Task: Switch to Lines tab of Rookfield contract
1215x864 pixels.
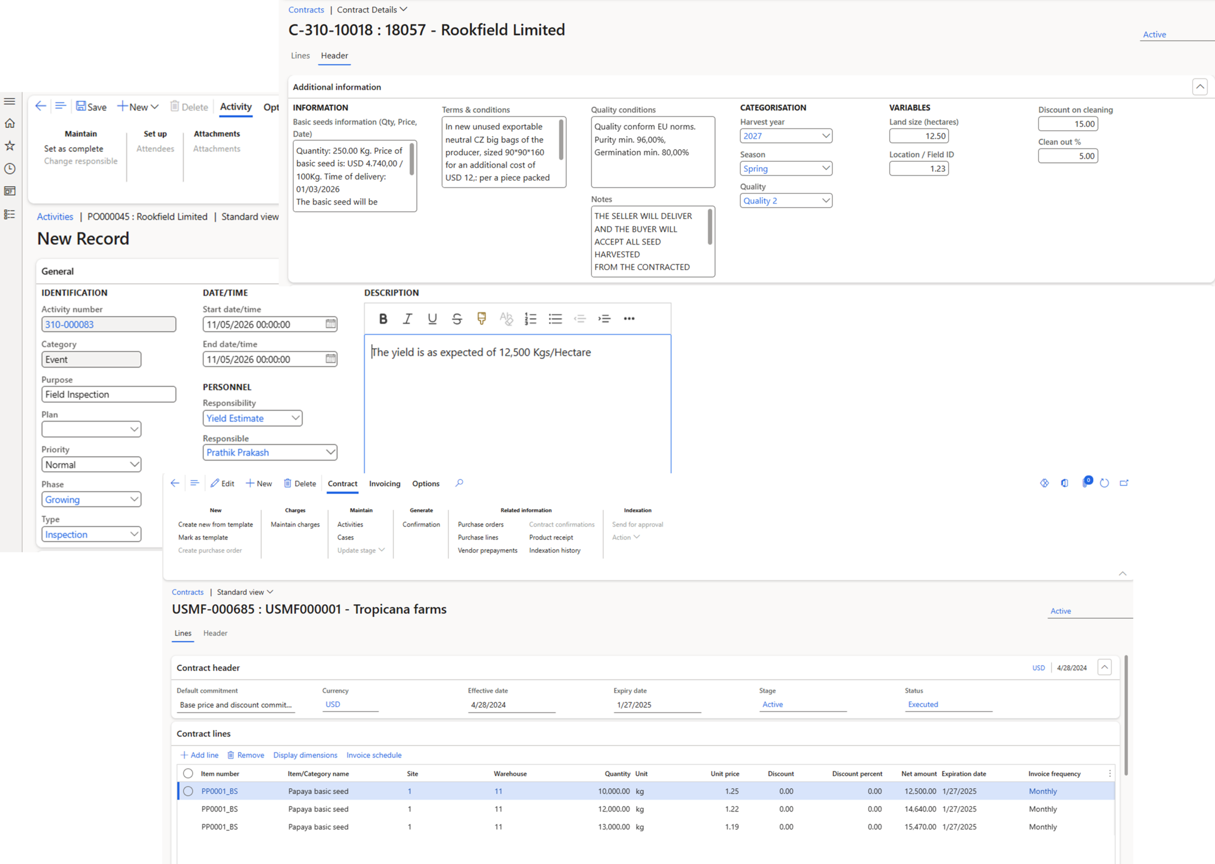Action: (x=300, y=56)
